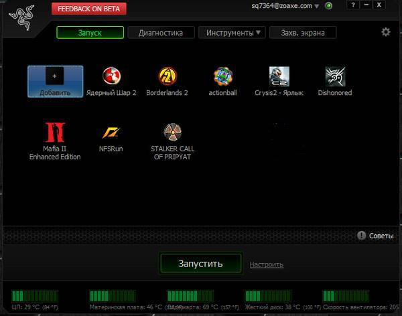Add a game with the Добавить tile

click(55, 81)
